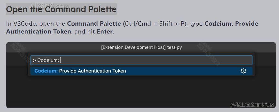Focus the '> Codeium:' command palette input

154,60
